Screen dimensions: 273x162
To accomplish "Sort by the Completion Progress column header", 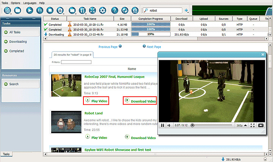I will click(x=151, y=19).
